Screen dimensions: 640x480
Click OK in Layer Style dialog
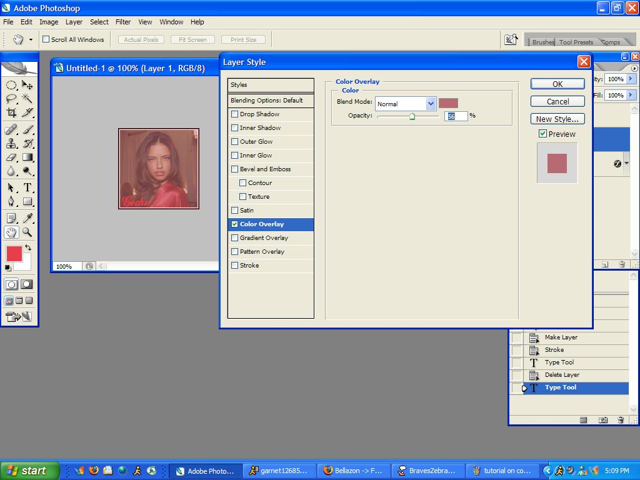coord(557,84)
